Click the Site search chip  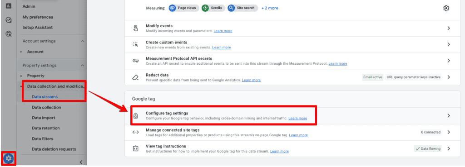click(x=242, y=8)
